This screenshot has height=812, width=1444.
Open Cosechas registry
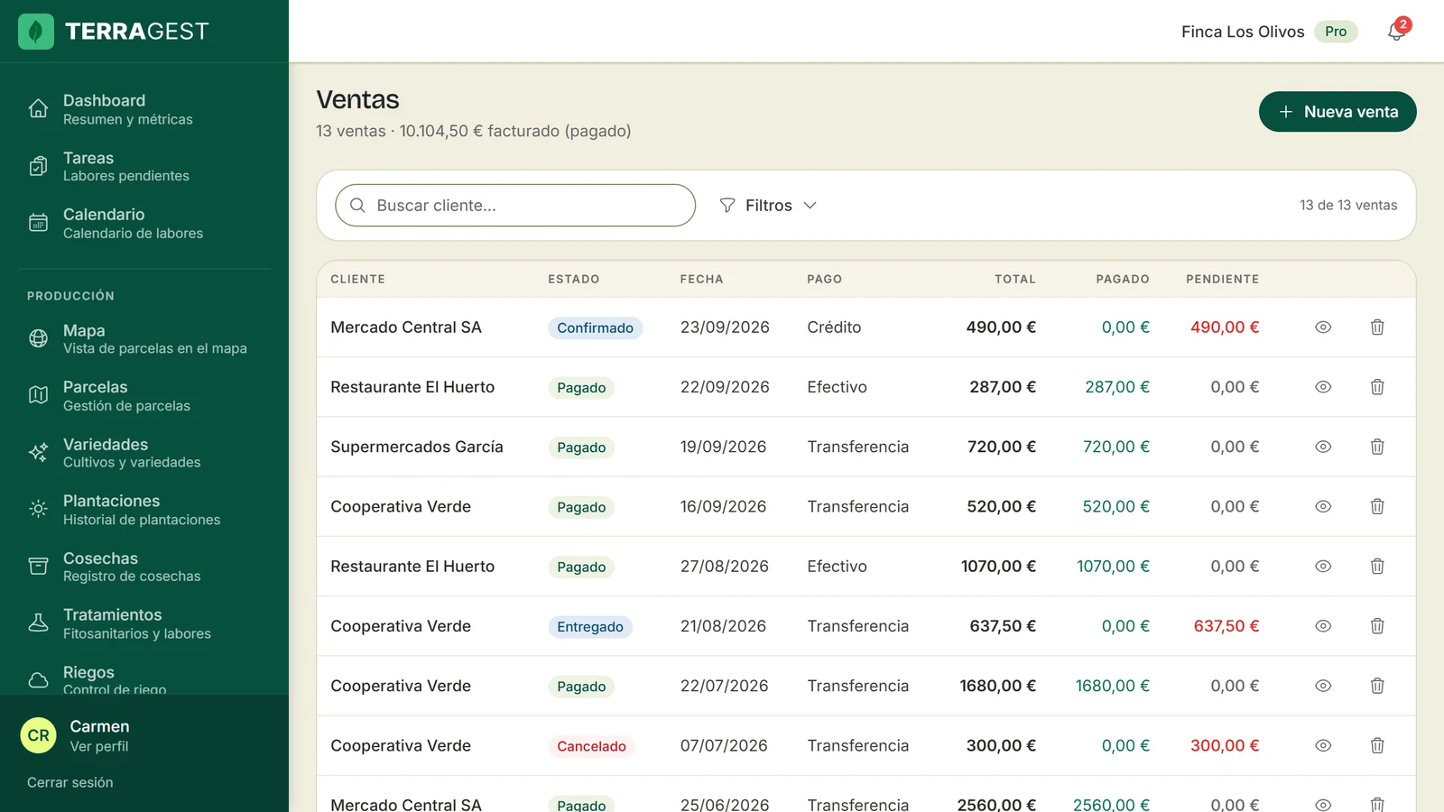tap(144, 567)
